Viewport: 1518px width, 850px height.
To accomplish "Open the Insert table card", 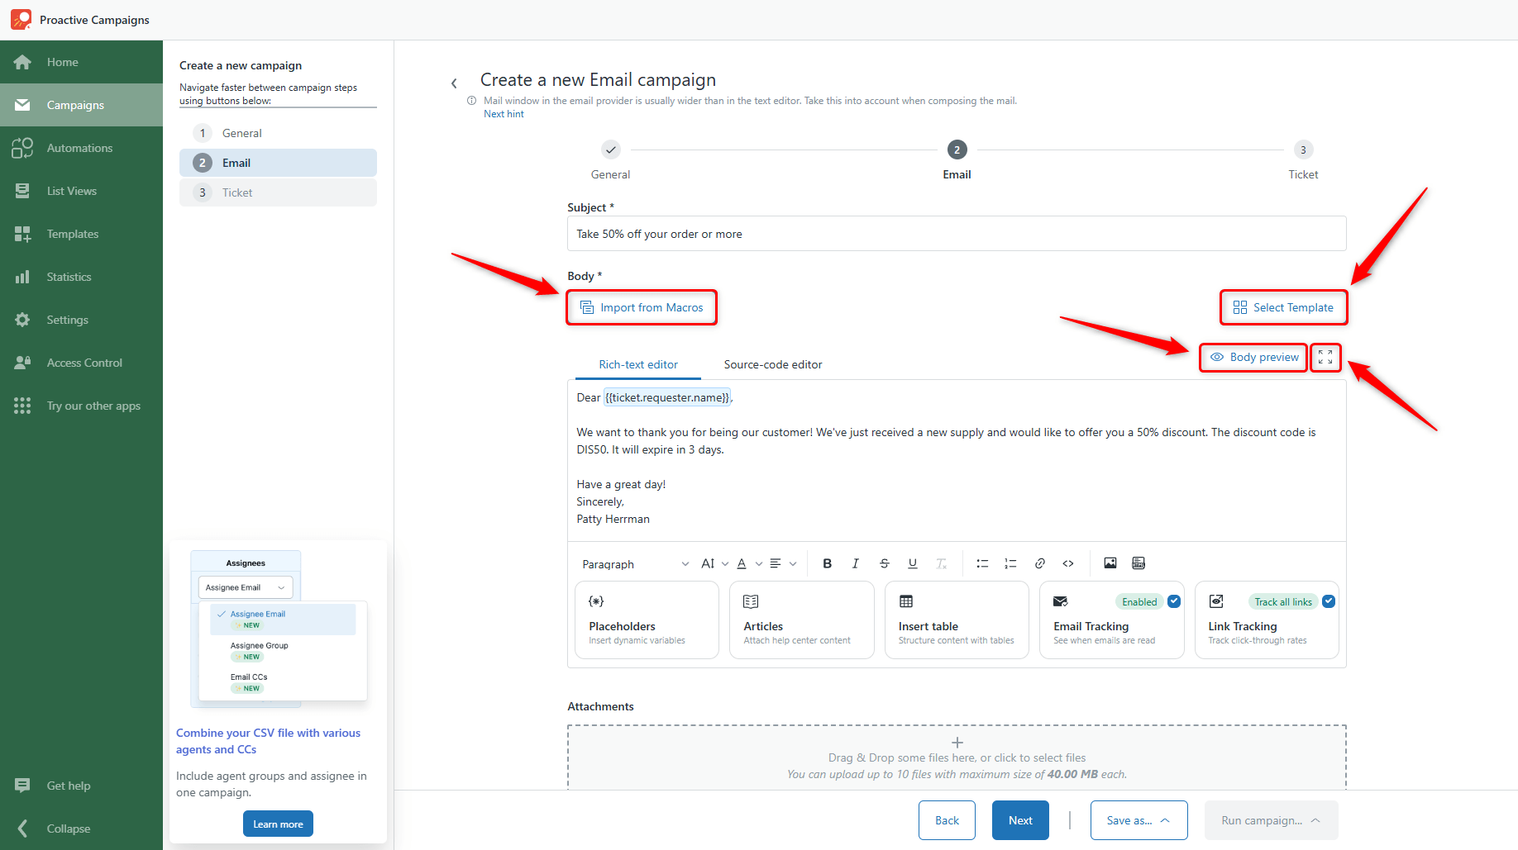I will point(957,620).
